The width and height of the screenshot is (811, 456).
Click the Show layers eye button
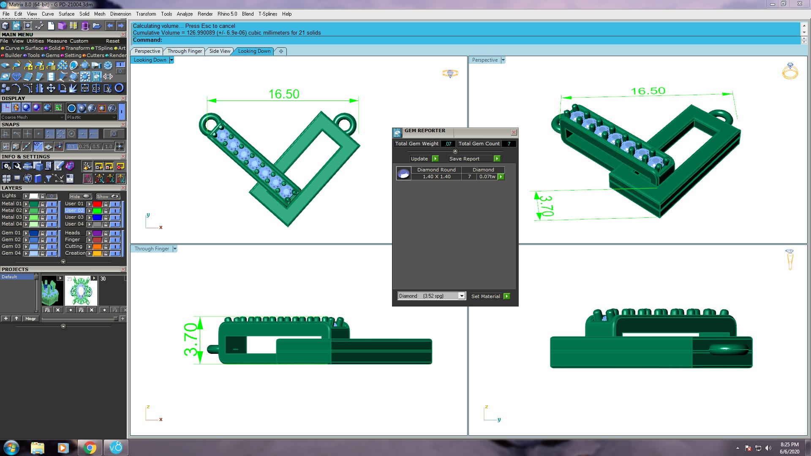click(x=108, y=196)
